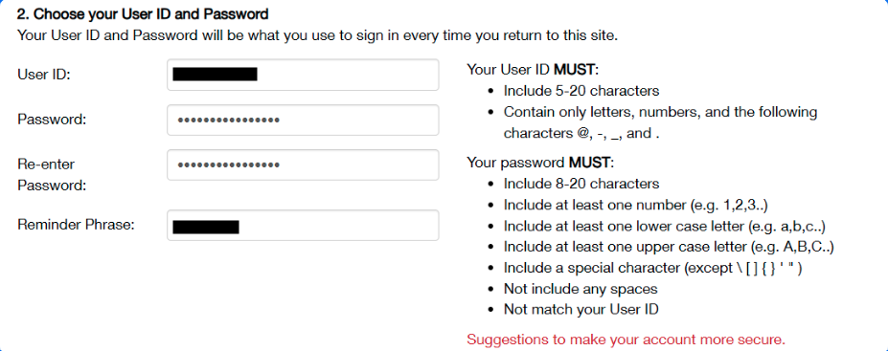Click the "Your User ID MUST:" heading
888x351 pixels.
click(x=533, y=70)
